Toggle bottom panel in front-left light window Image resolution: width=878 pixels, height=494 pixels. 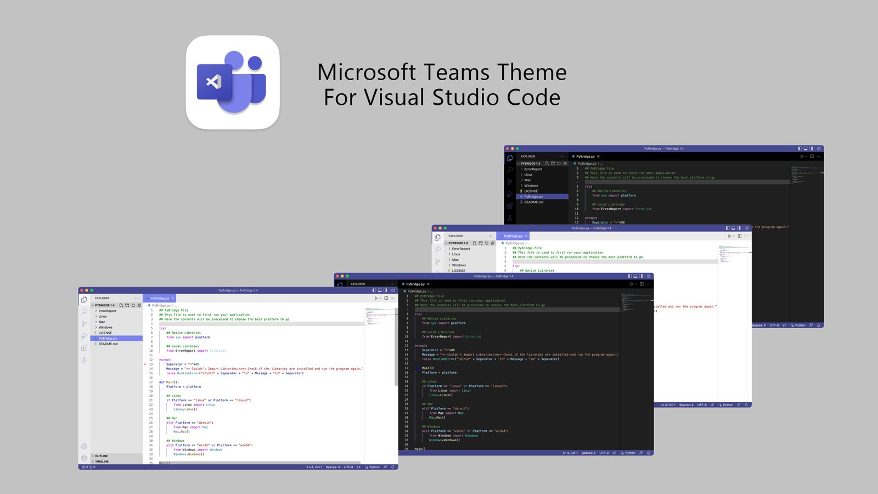pos(380,290)
